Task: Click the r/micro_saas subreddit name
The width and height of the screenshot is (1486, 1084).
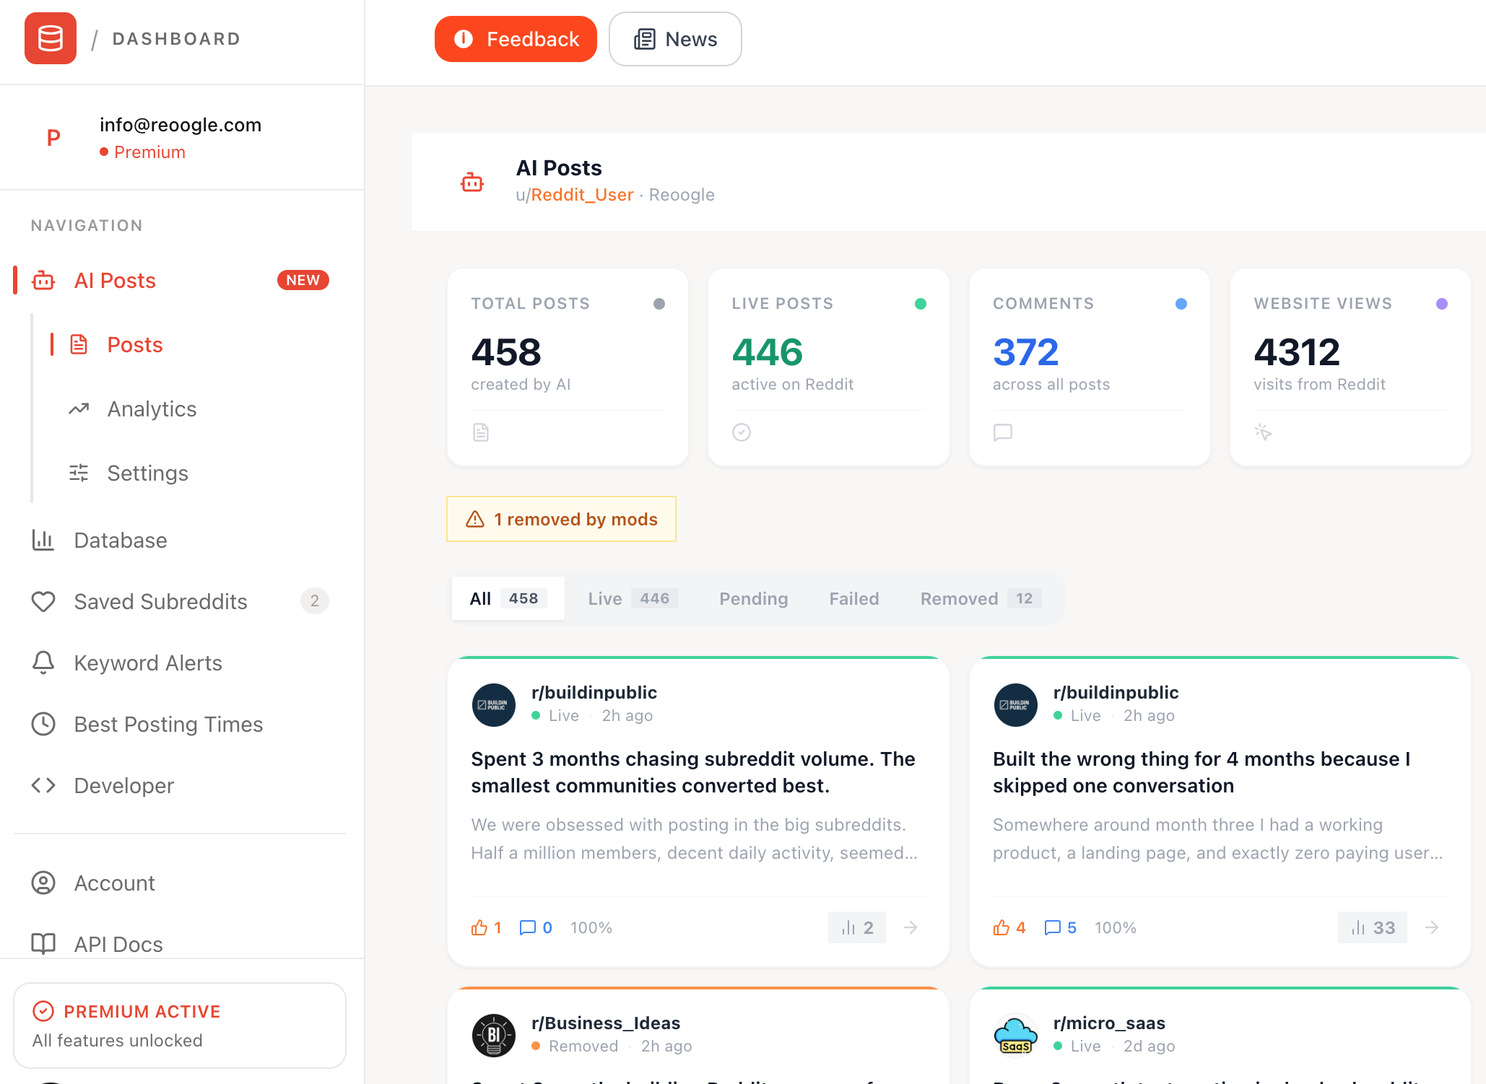Action: pyautogui.click(x=1109, y=1023)
